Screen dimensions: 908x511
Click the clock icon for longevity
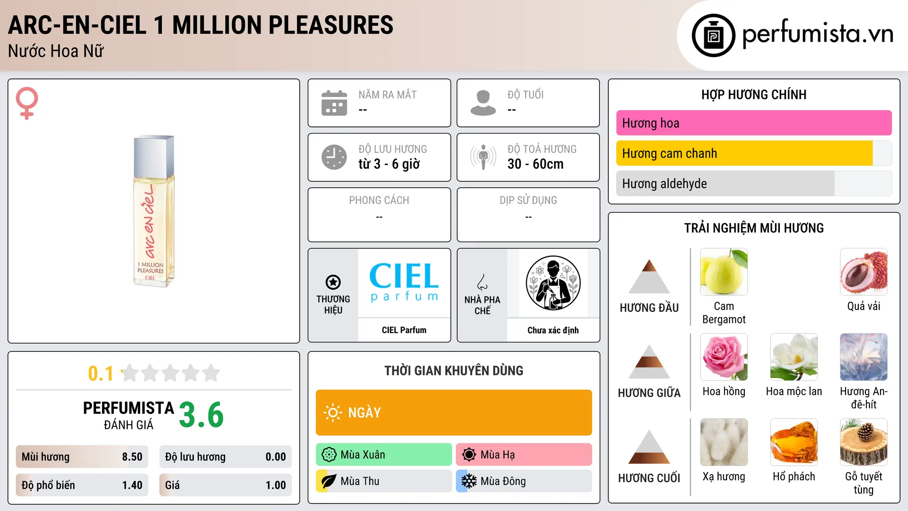tap(334, 157)
